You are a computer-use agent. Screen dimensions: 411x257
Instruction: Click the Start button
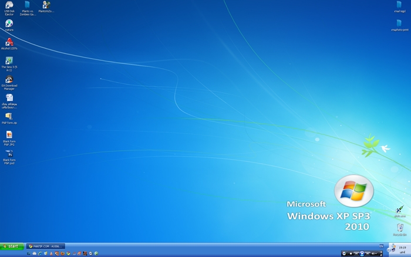point(12,246)
